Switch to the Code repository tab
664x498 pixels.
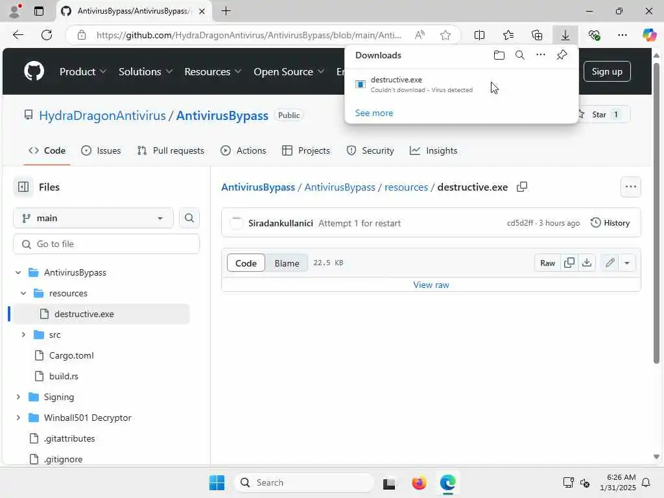[47, 150]
